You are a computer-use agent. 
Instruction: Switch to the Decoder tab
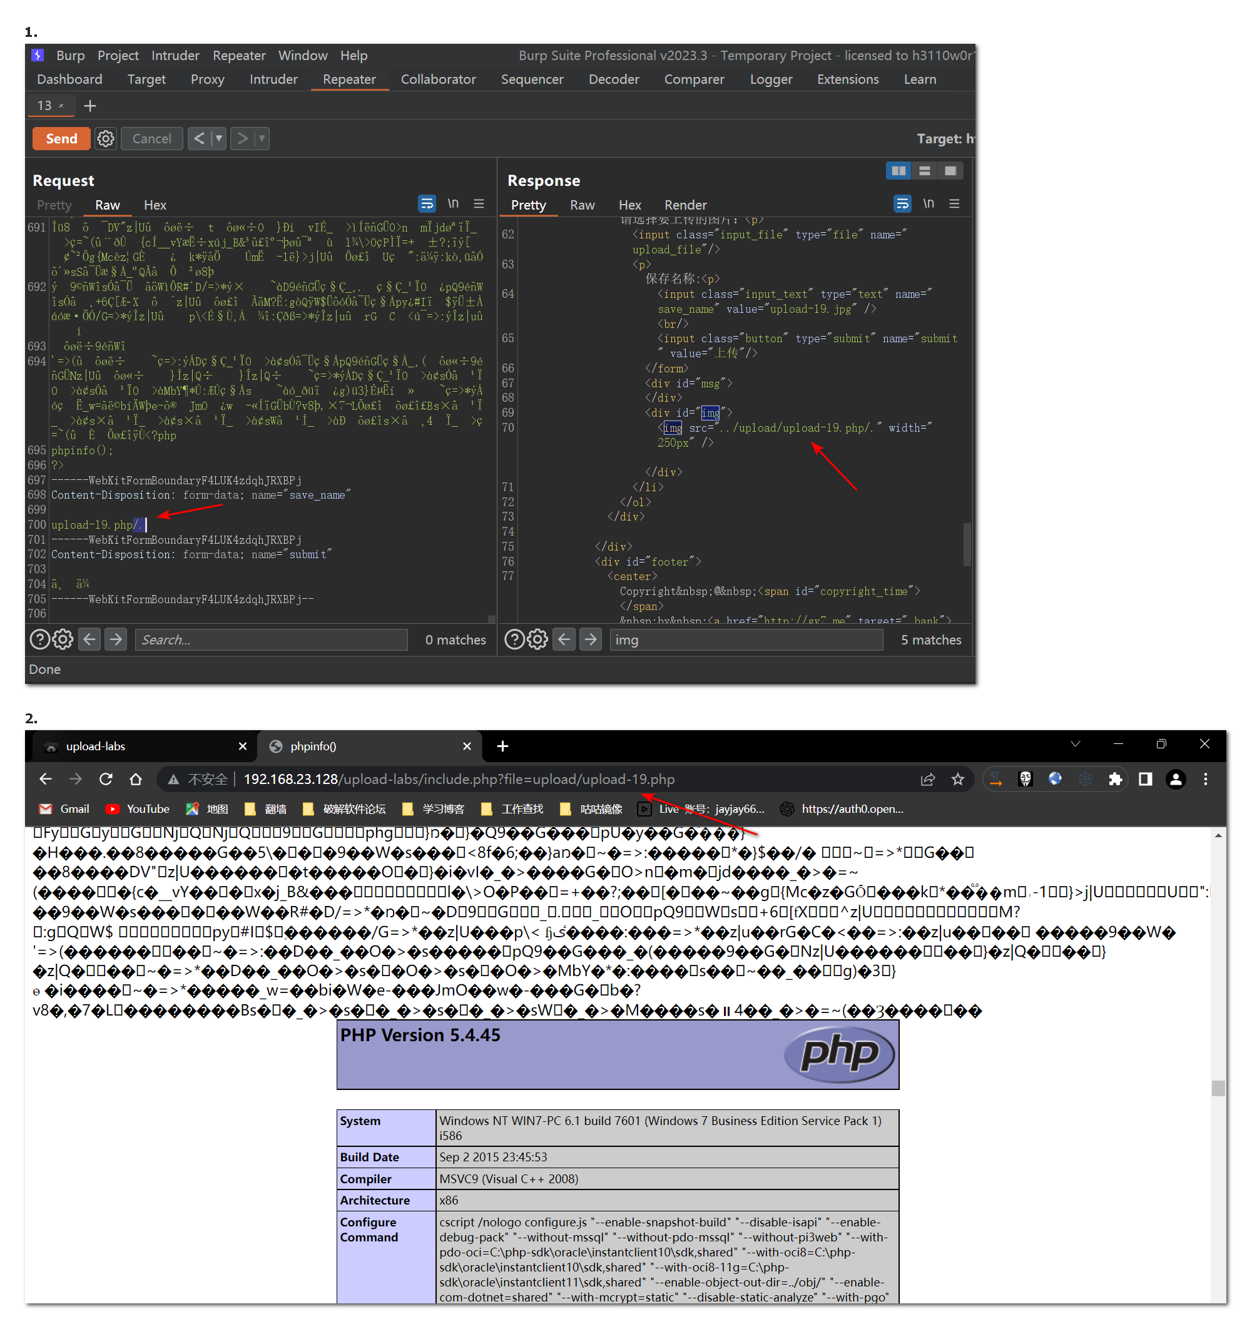tap(613, 79)
